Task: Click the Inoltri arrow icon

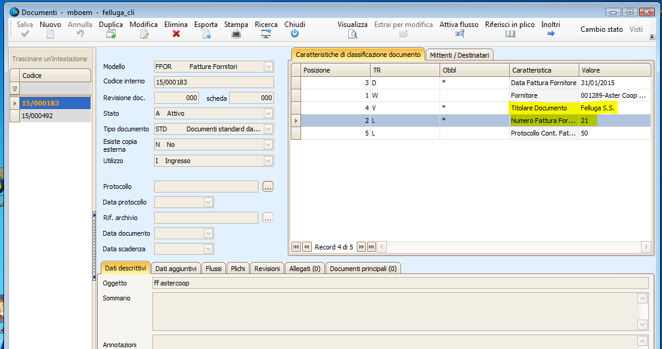Action: point(550,34)
